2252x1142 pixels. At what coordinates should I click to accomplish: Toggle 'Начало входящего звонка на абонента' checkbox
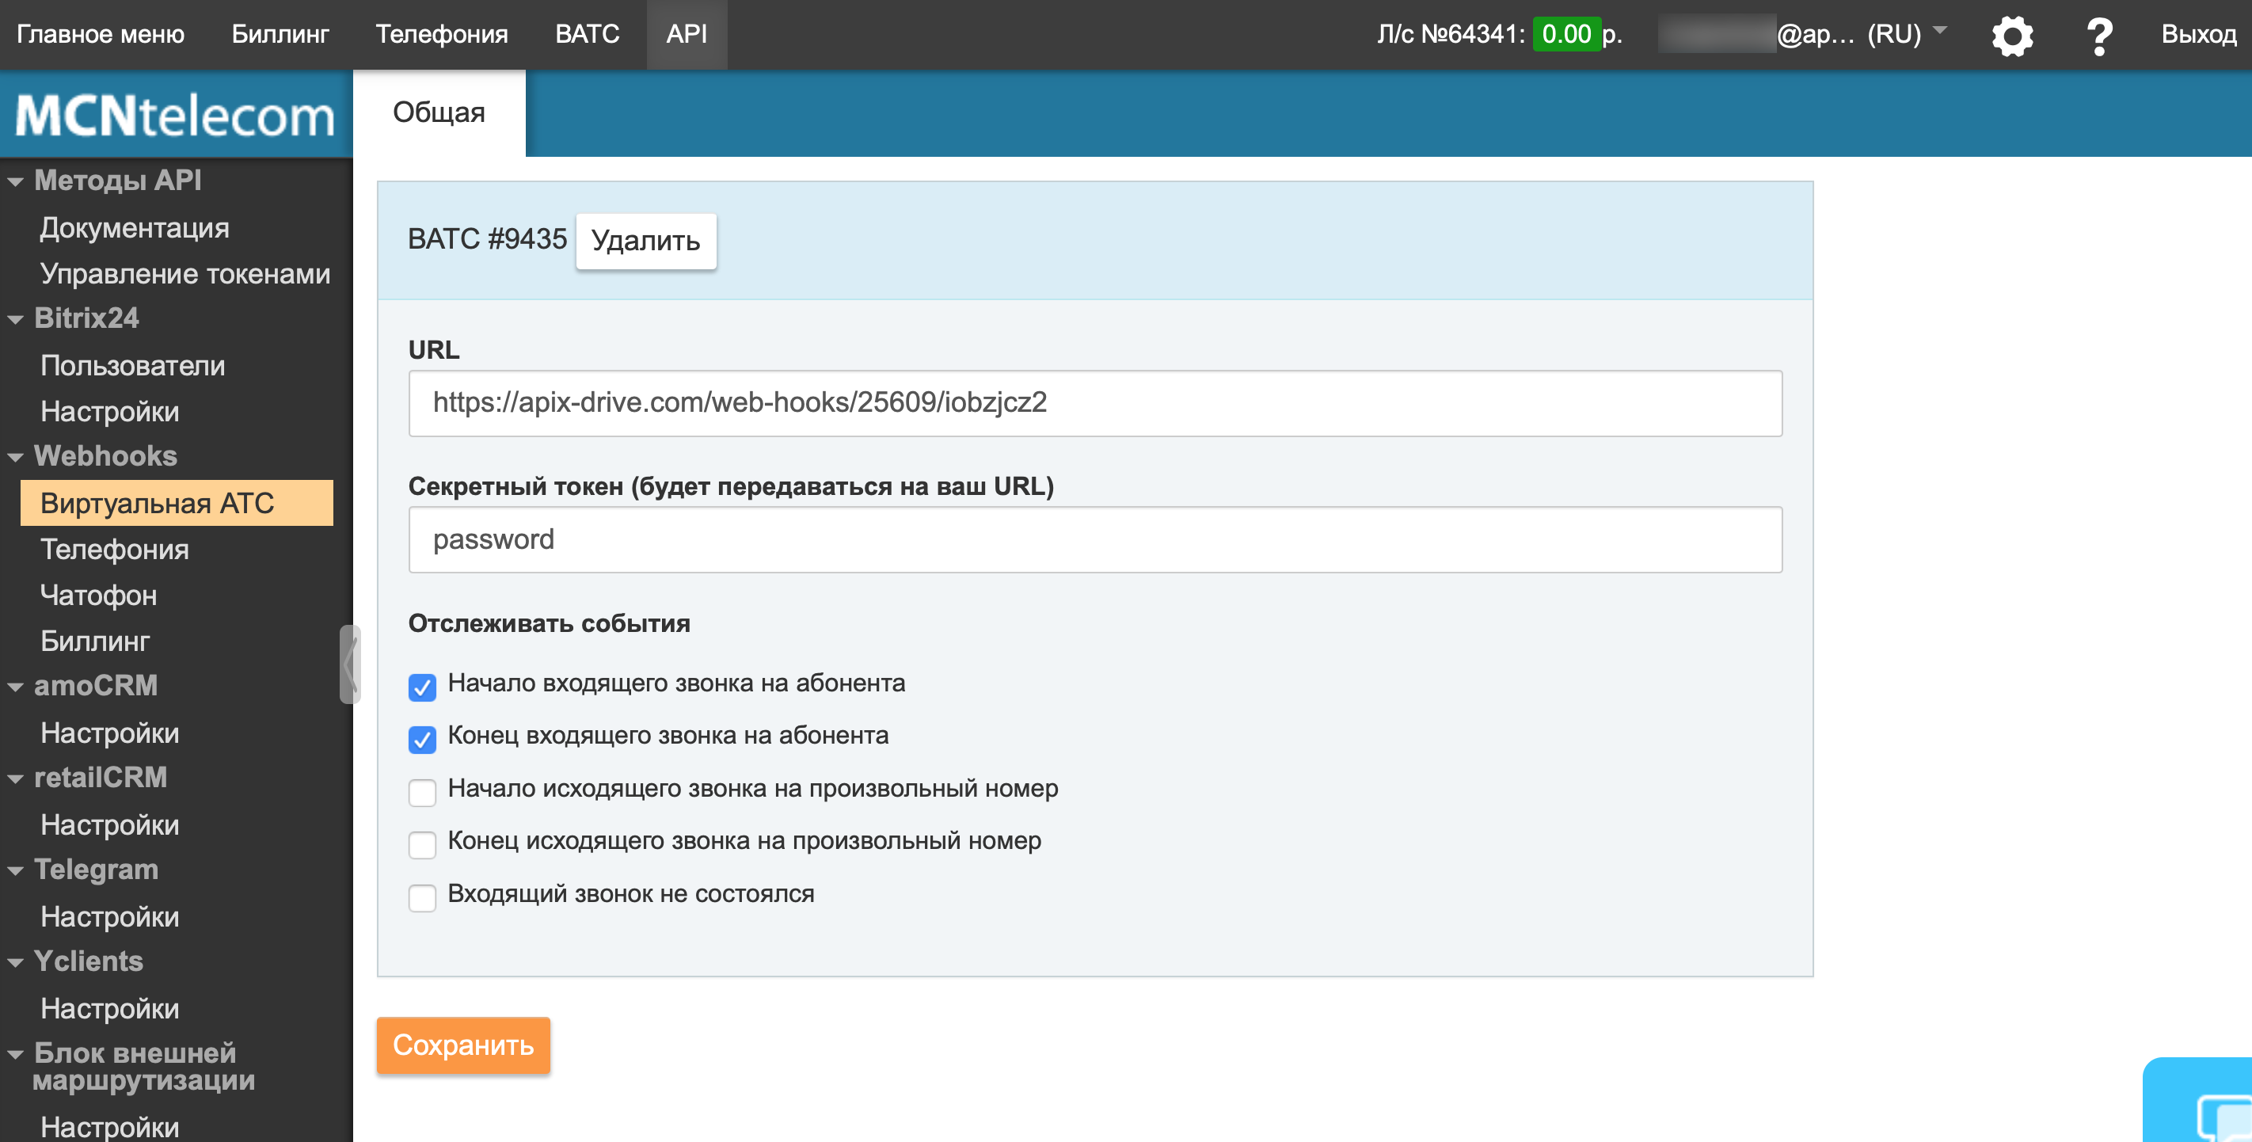tap(422, 687)
